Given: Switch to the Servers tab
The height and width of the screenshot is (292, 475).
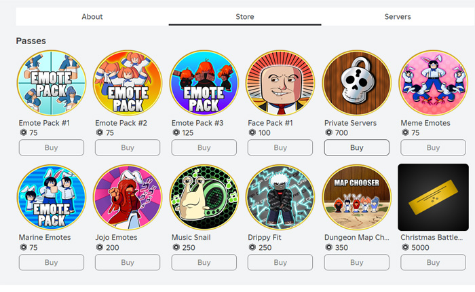Looking at the screenshot, I should [398, 16].
